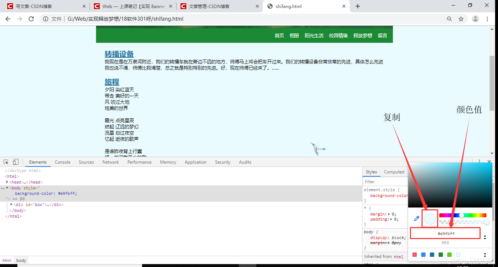This screenshot has height=267, width=498.
Task: Open Chrome's three-dot main menu
Action: pos(487,19)
